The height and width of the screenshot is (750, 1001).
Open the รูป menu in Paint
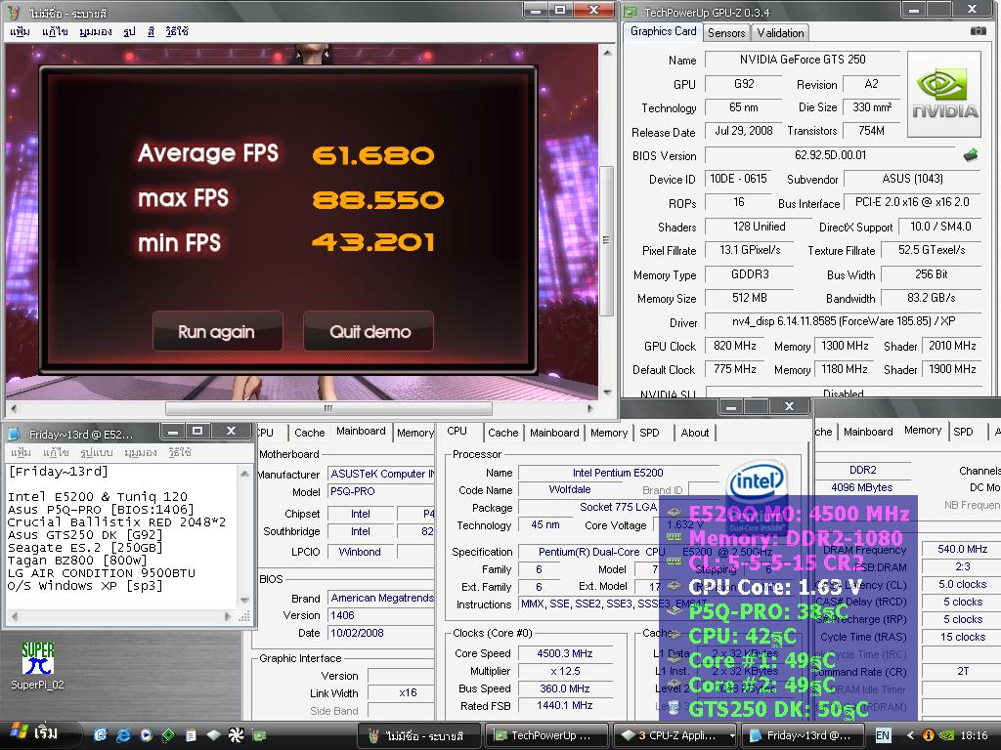tap(130, 31)
